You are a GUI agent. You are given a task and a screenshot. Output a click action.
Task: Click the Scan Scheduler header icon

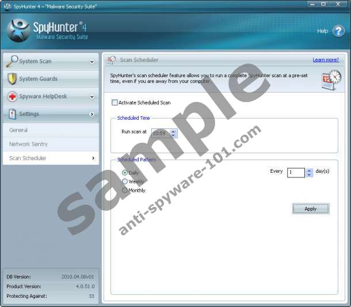point(112,60)
